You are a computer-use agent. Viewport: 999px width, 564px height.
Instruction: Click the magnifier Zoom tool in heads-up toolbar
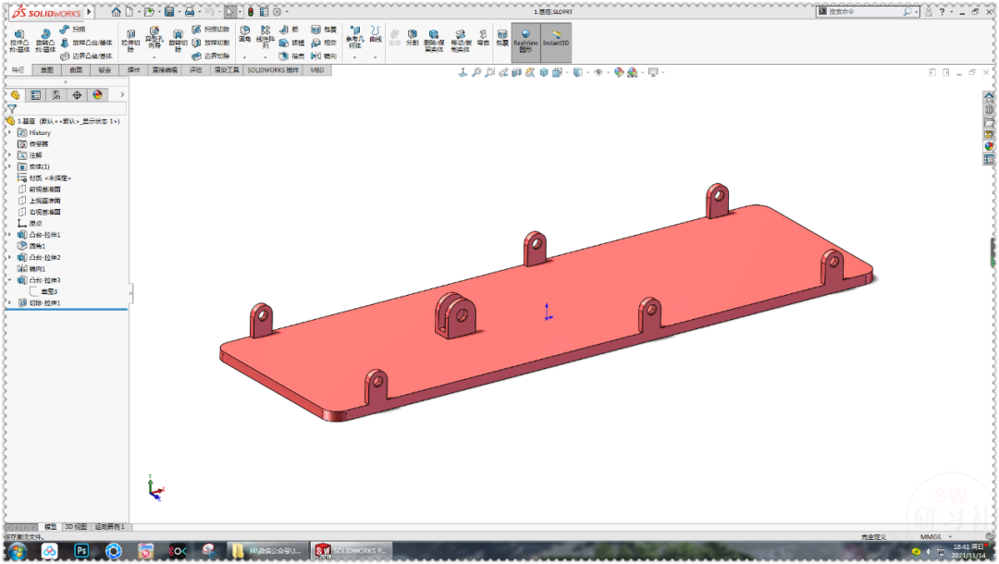click(476, 71)
